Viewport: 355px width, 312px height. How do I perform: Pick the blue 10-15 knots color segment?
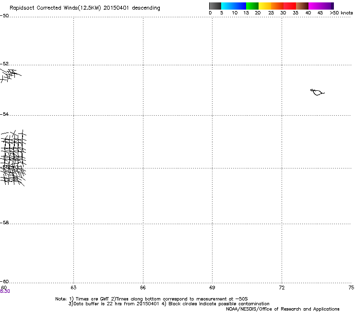(240, 6)
